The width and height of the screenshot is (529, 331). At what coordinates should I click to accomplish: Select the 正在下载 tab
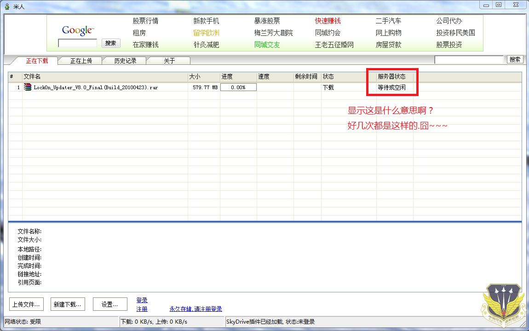tap(37, 61)
